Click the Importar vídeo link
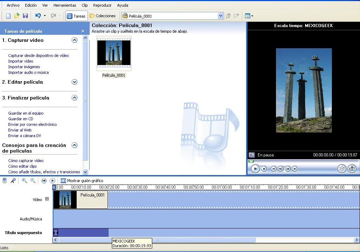Screen dimensions: 360x252 [21, 61]
